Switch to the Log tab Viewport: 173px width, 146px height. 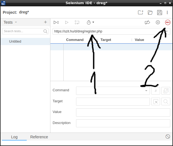point(14,137)
